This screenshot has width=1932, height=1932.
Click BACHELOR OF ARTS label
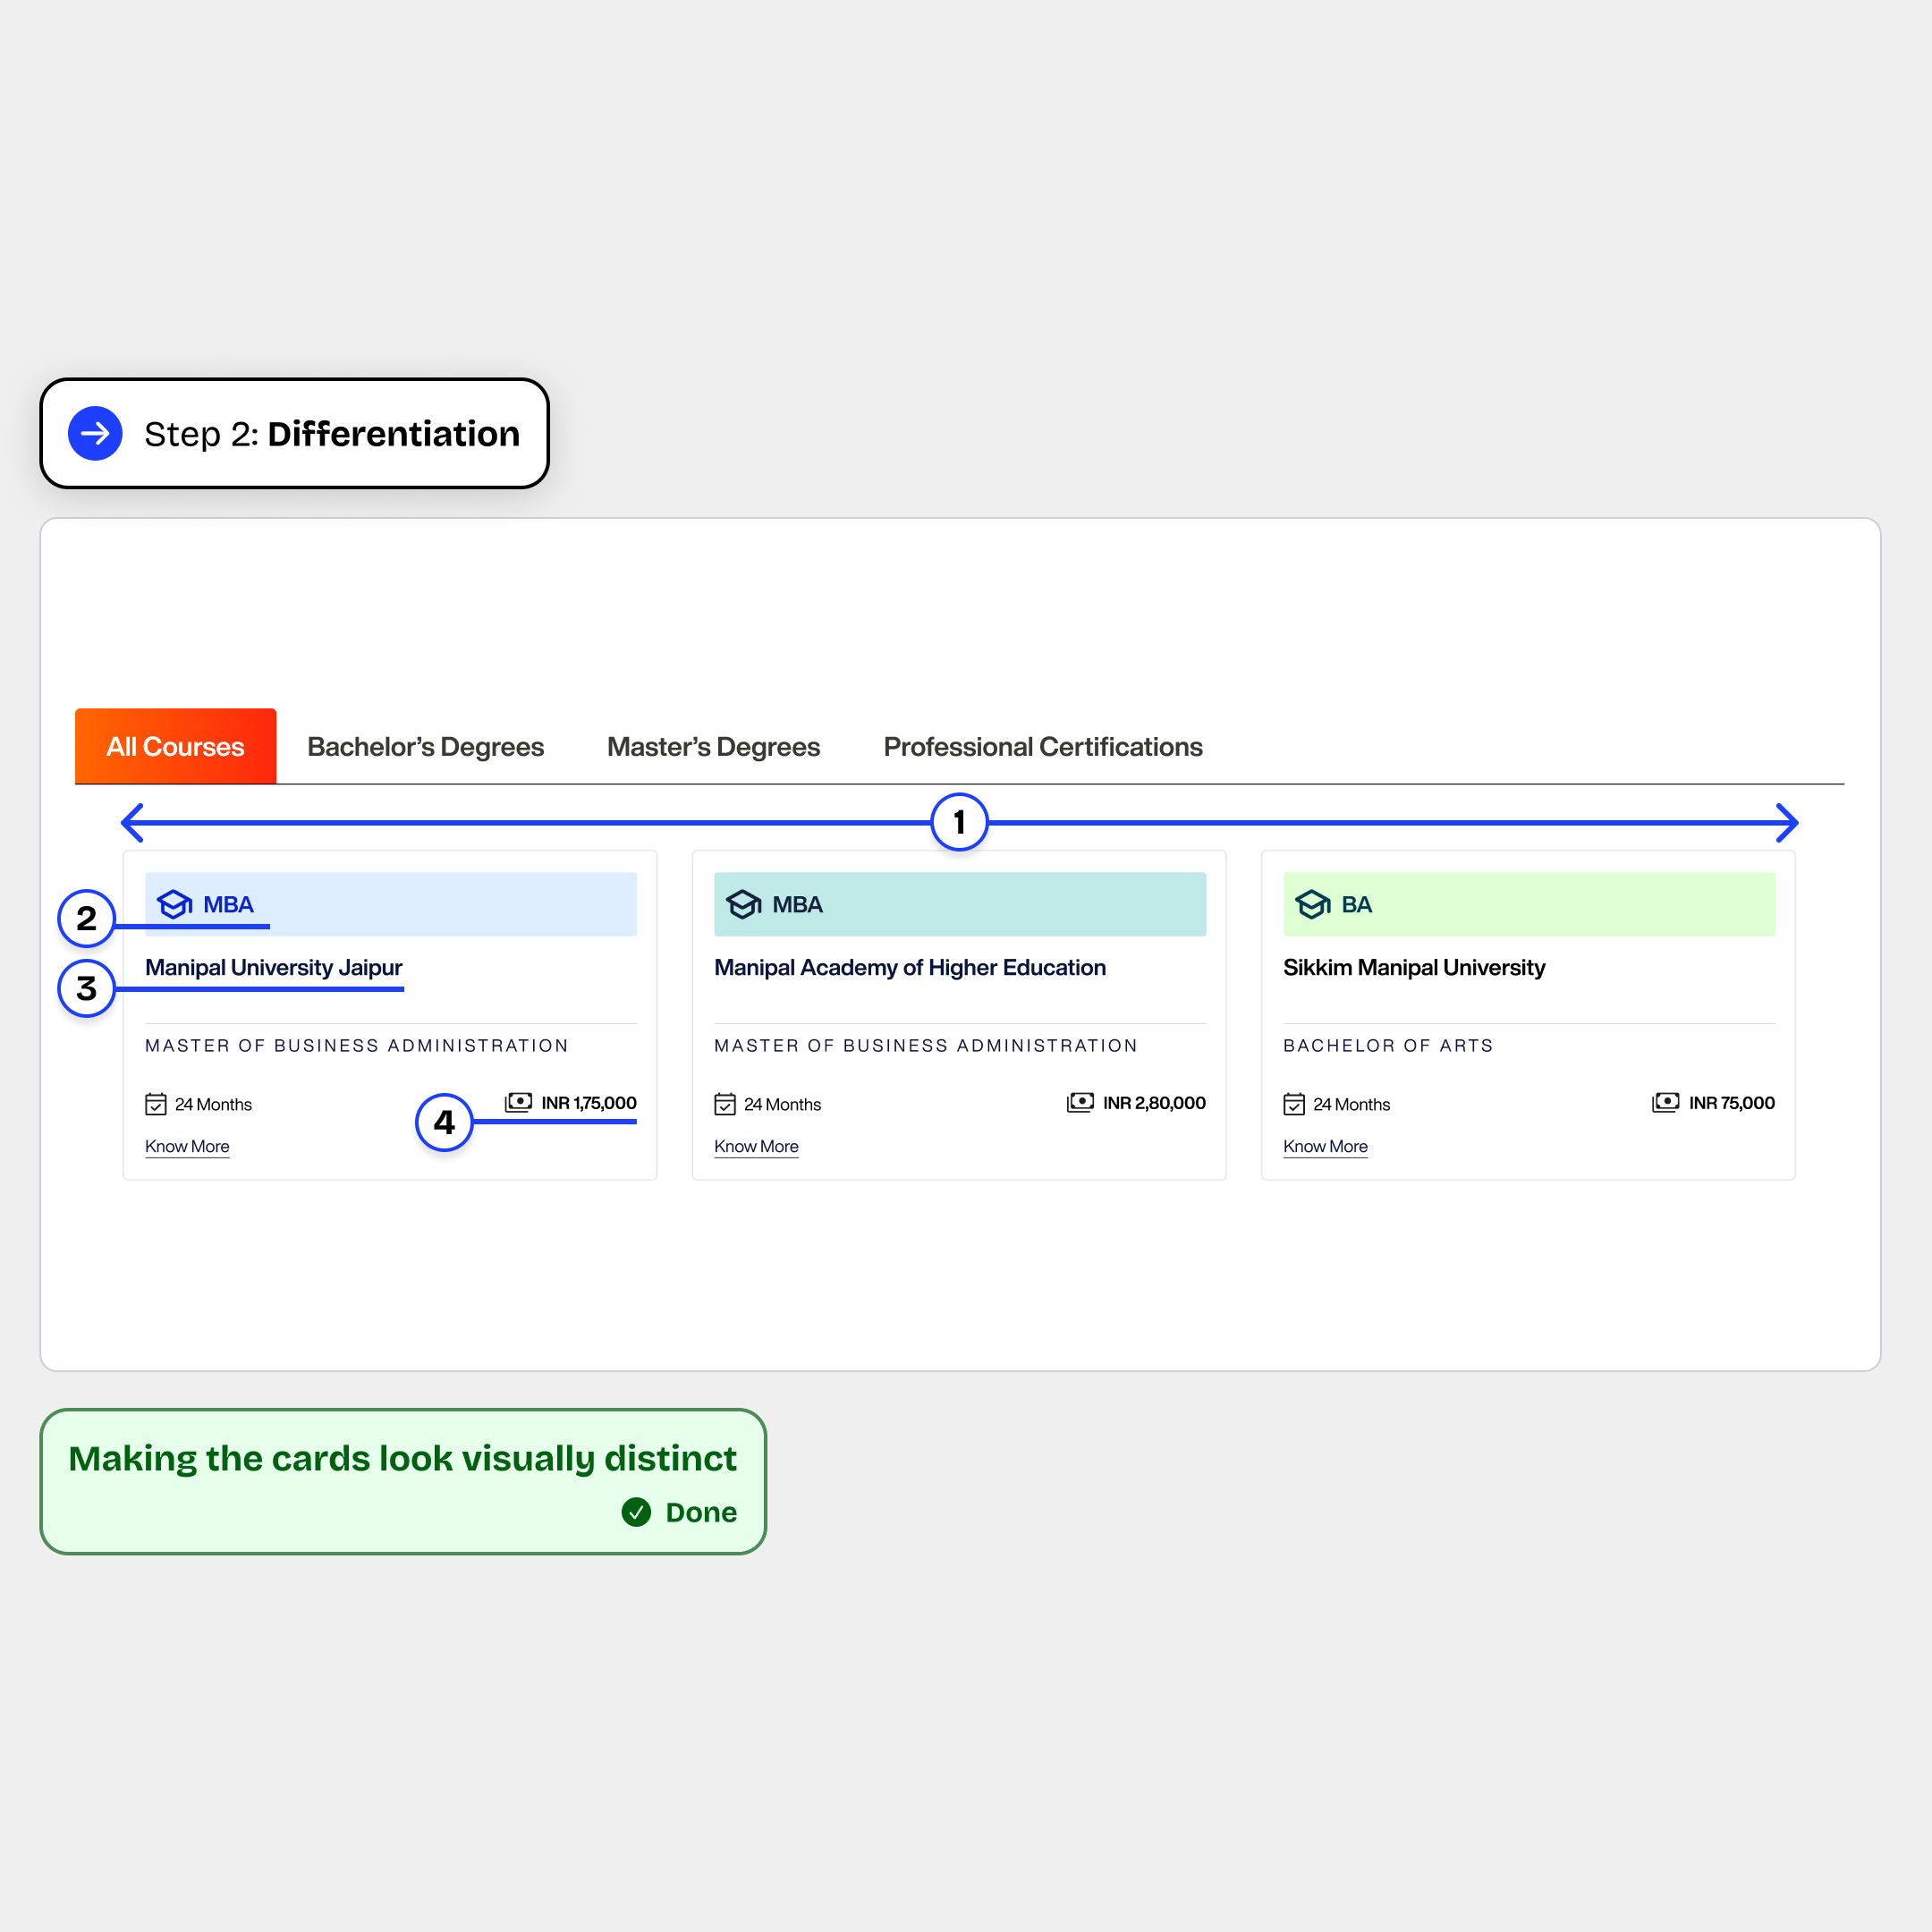[x=1388, y=1045]
